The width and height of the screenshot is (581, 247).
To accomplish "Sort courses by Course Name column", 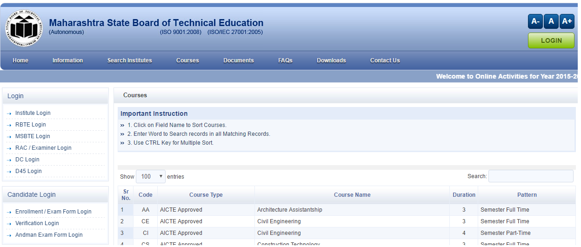I will coord(352,195).
